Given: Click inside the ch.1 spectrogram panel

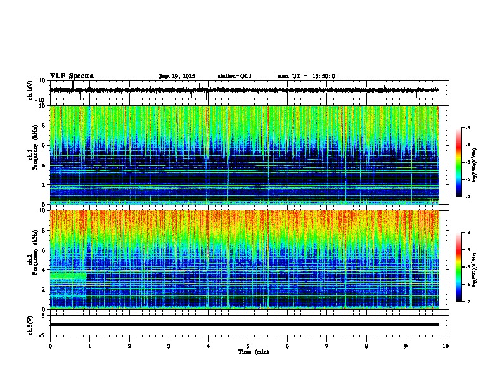Looking at the screenshot, I should point(245,155).
